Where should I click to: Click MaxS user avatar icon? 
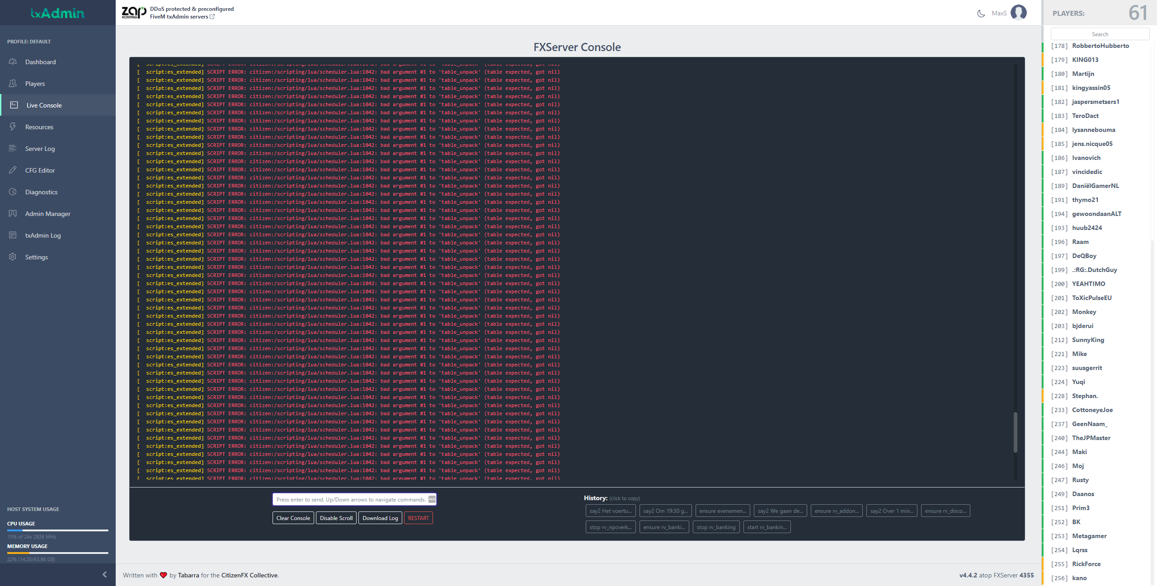click(x=1018, y=13)
